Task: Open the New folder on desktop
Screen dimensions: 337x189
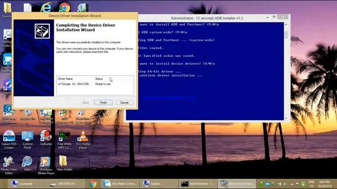Action: [x=64, y=163]
